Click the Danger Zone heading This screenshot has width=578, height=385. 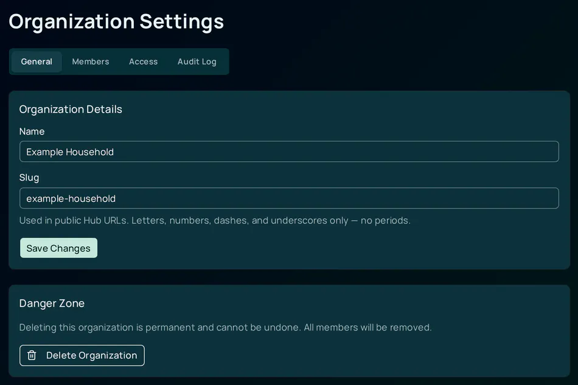click(52, 303)
